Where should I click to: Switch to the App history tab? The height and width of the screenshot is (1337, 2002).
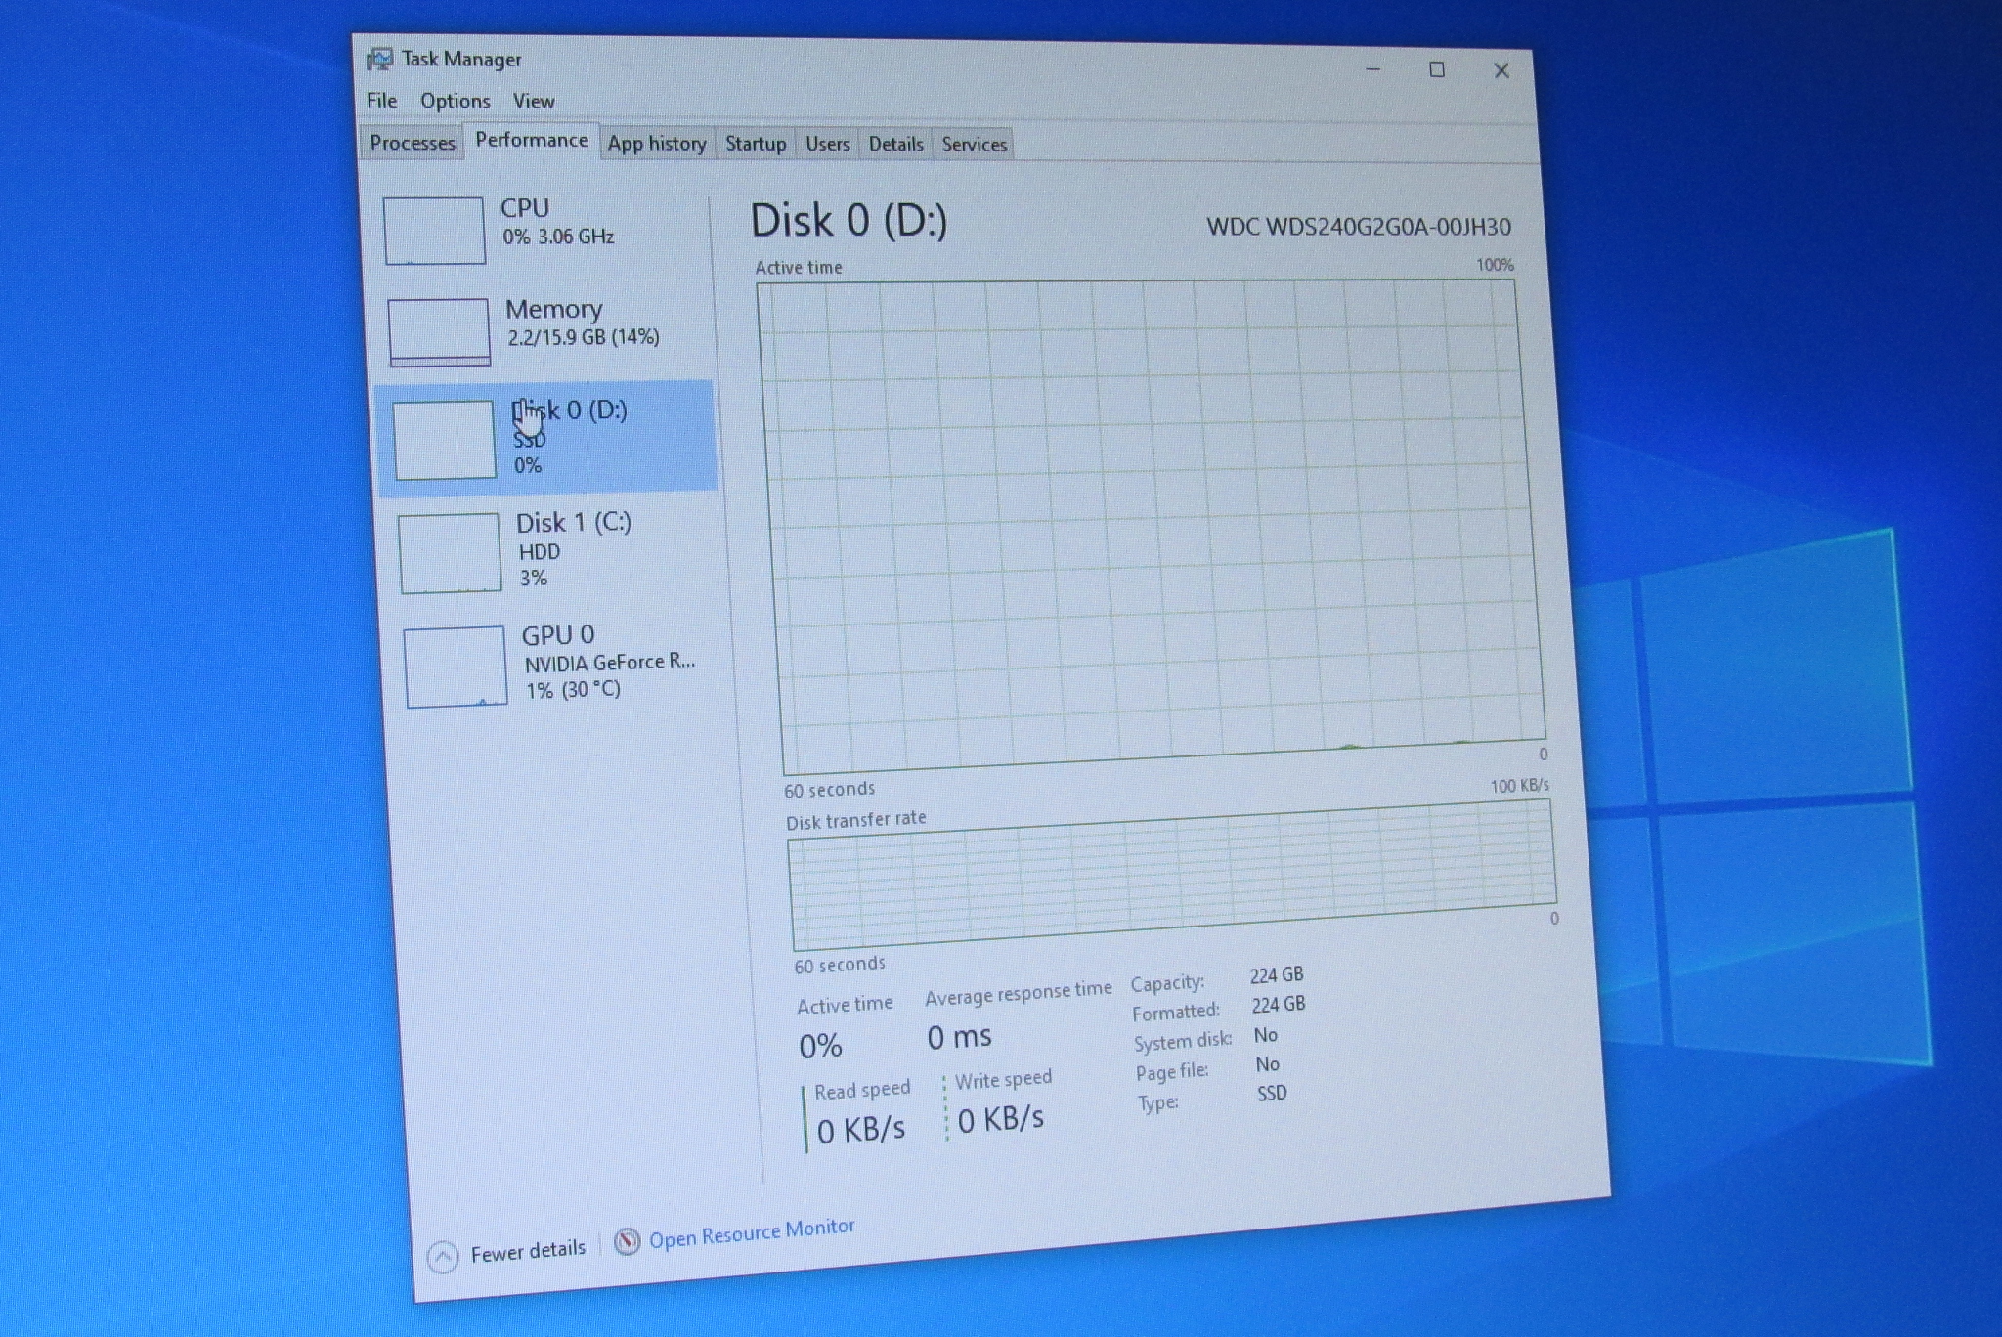[x=656, y=144]
